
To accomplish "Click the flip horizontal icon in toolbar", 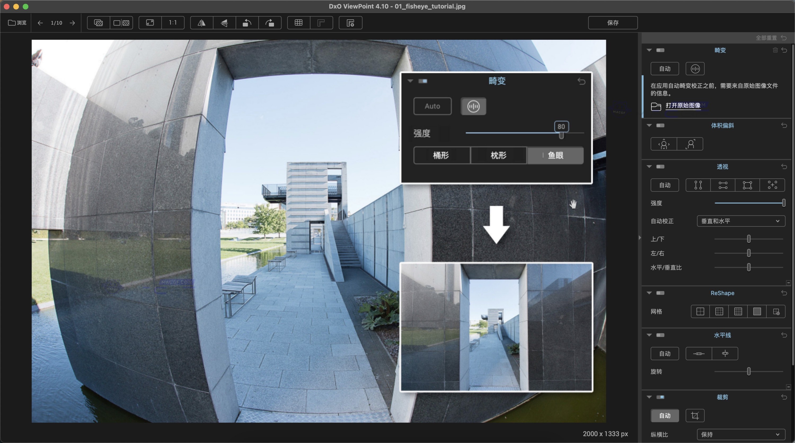I will tap(201, 23).
